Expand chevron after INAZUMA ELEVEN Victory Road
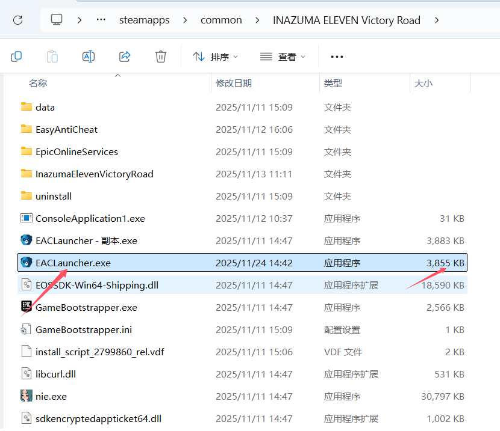 click(435, 20)
